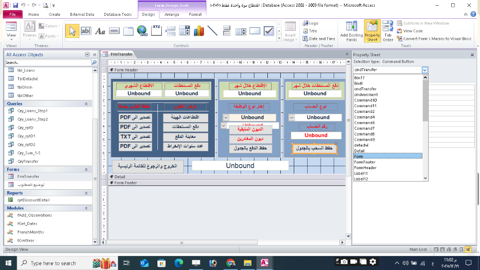Viewport: 480px width, 270px height.
Task: Open the Database Tools tab
Action: (118, 14)
